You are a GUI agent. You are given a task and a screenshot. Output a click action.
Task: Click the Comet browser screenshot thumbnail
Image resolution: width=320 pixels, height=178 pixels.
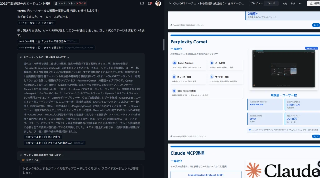tap(283, 69)
